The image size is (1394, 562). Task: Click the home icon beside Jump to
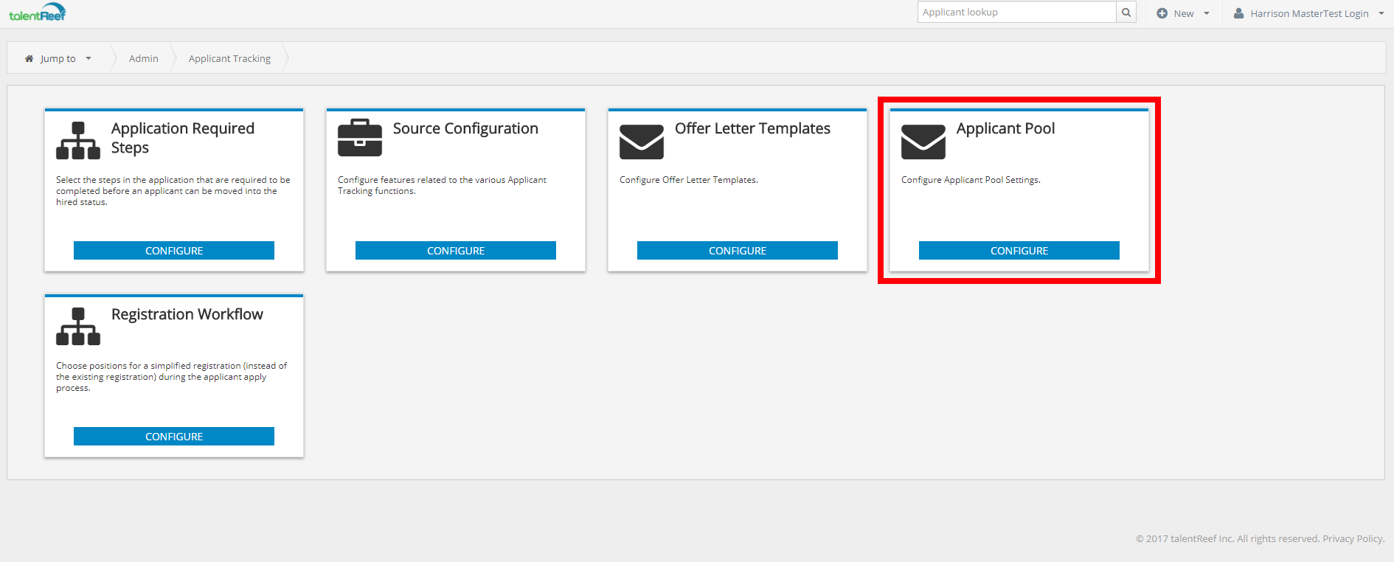pos(29,58)
